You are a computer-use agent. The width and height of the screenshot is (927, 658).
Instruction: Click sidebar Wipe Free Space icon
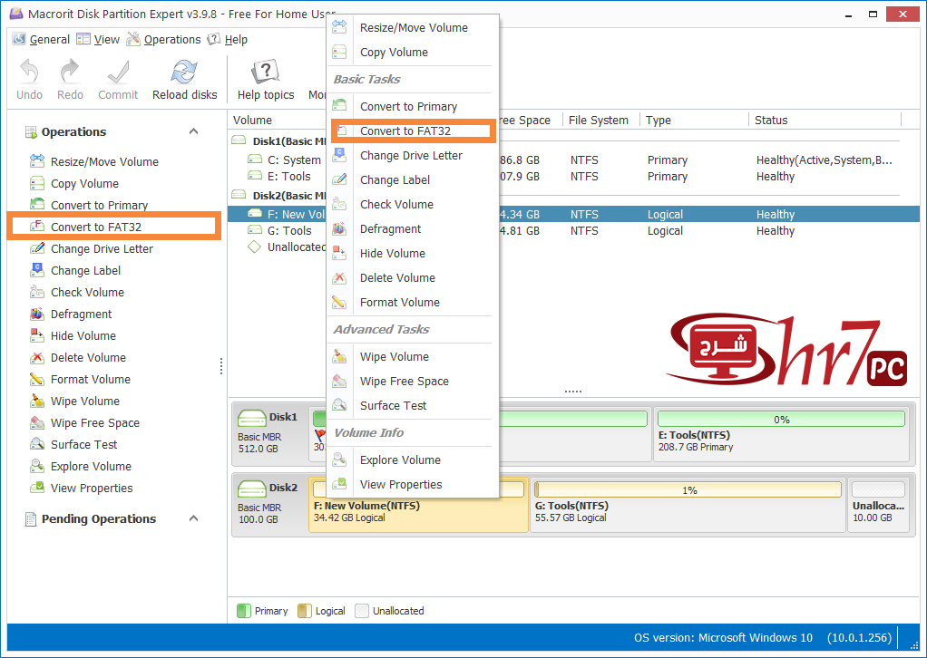[x=36, y=423]
